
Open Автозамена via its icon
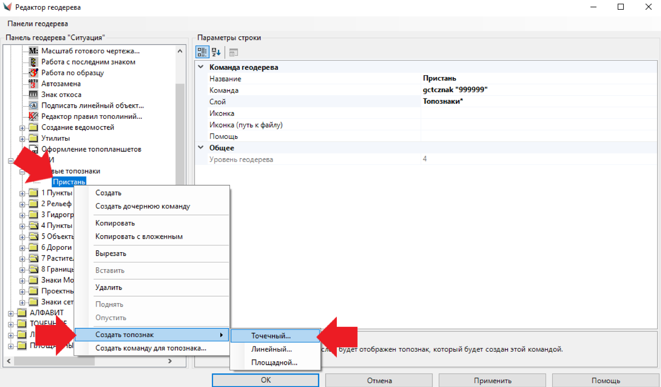tap(33, 84)
